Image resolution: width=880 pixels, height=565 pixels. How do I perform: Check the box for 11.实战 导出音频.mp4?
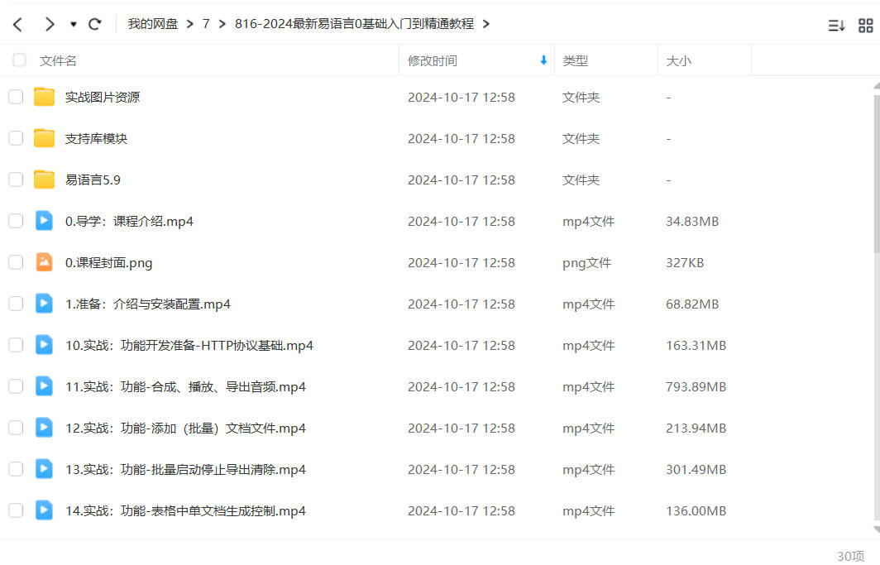pos(16,386)
